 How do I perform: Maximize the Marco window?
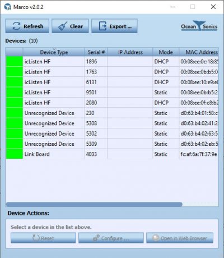pyautogui.click(x=193, y=7)
